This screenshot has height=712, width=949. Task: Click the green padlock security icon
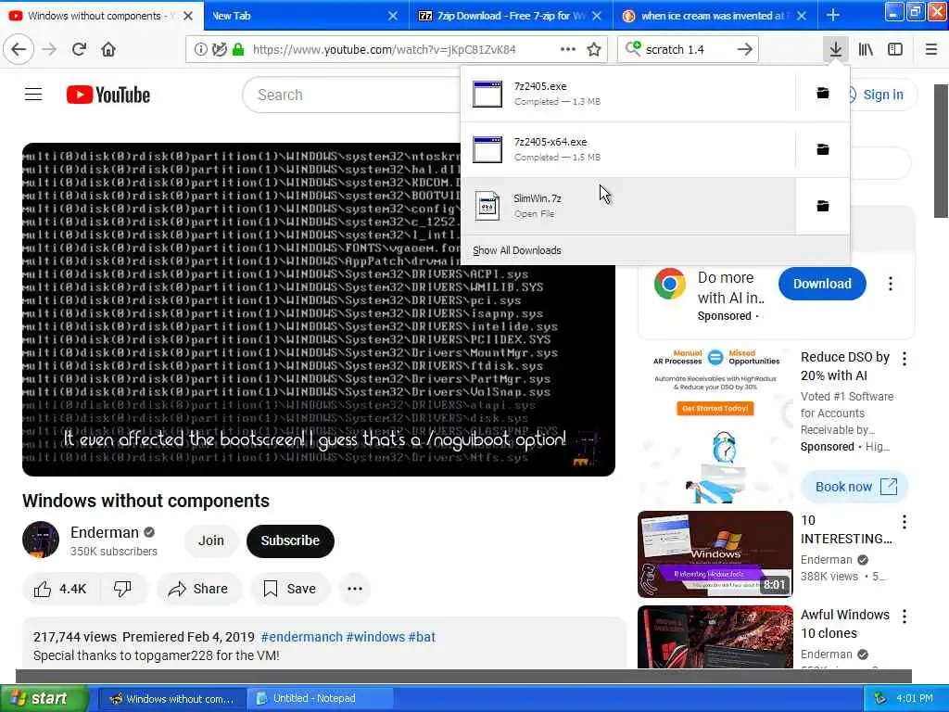pyautogui.click(x=238, y=49)
